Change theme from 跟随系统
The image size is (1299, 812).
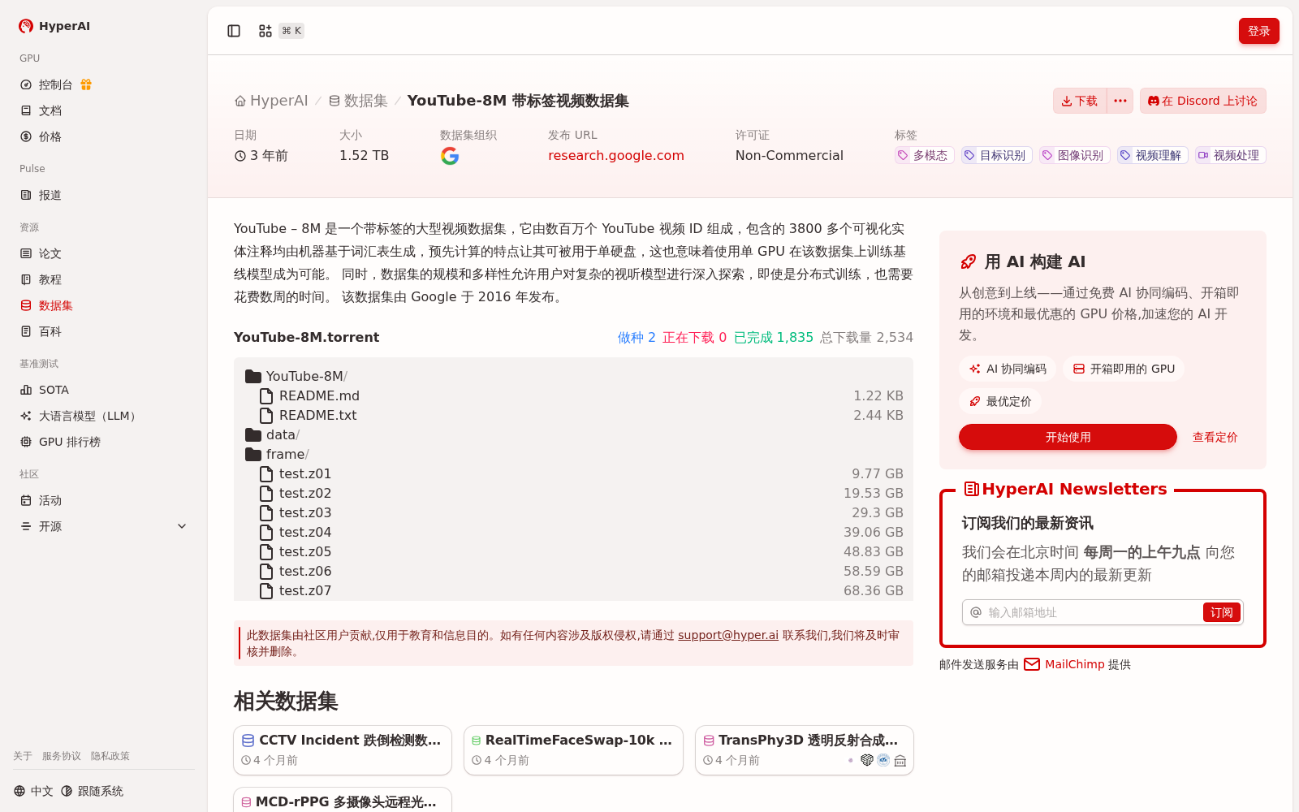click(92, 791)
